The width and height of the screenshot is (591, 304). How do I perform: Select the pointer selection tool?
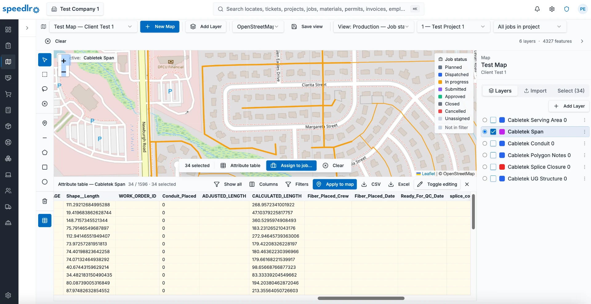(x=45, y=60)
